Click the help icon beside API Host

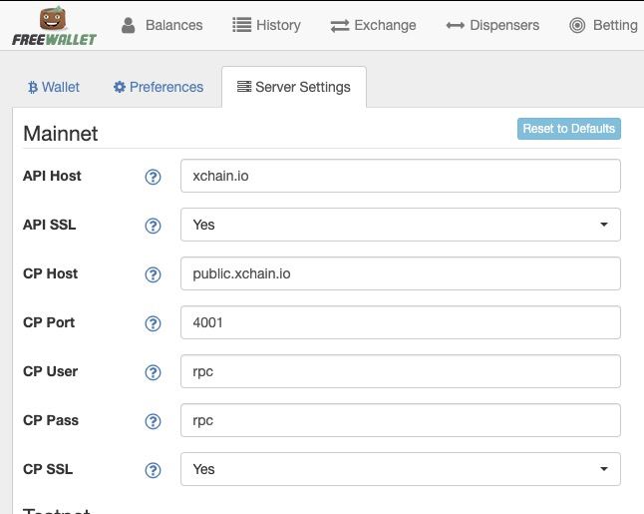153,177
